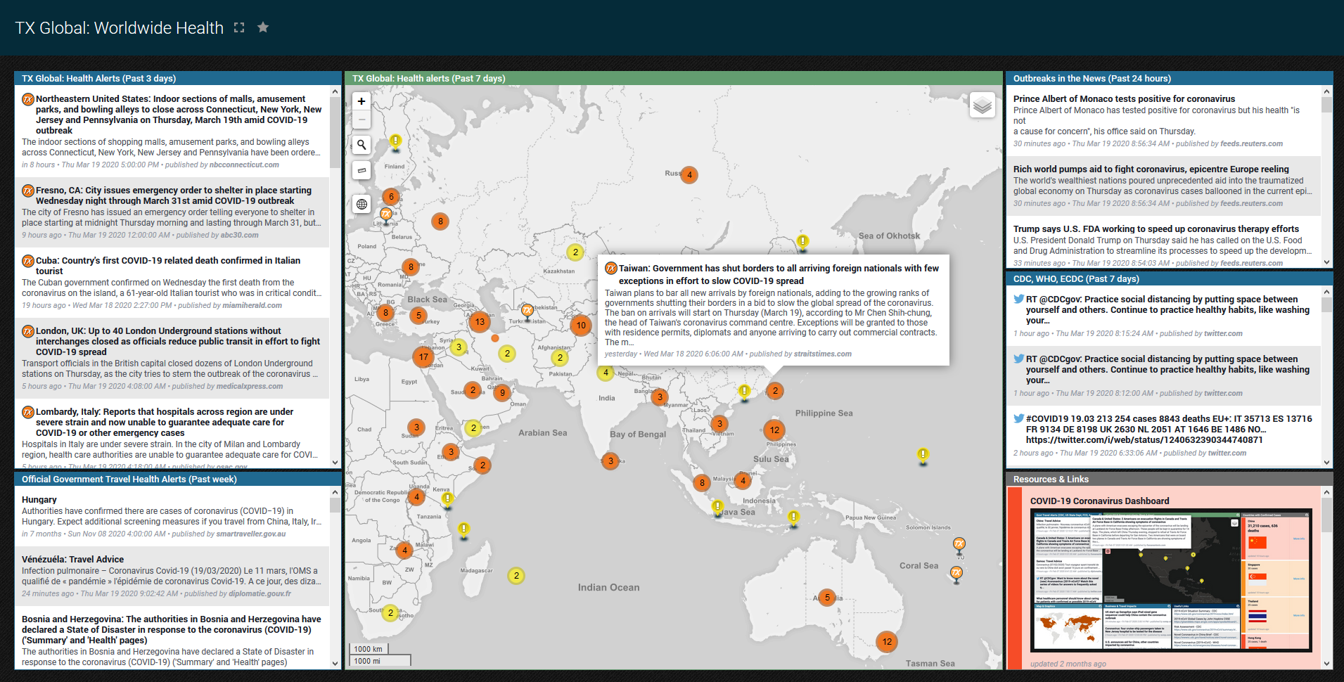
Task: Open the Hungary travel health alert
Action: [x=39, y=500]
